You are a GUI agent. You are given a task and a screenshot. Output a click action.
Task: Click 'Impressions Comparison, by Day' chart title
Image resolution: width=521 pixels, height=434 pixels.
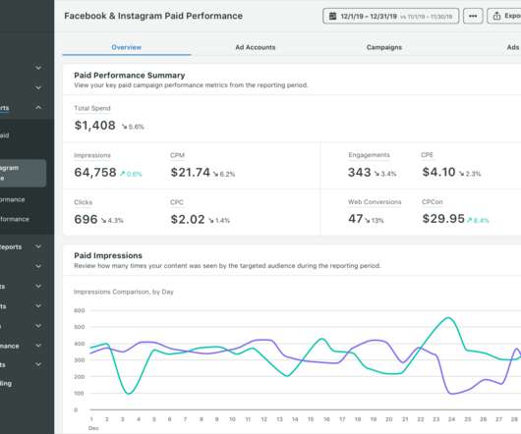coord(124,292)
